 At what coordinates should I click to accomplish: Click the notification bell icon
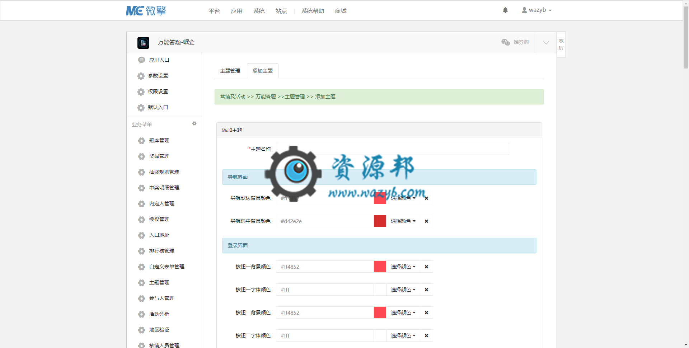click(505, 10)
